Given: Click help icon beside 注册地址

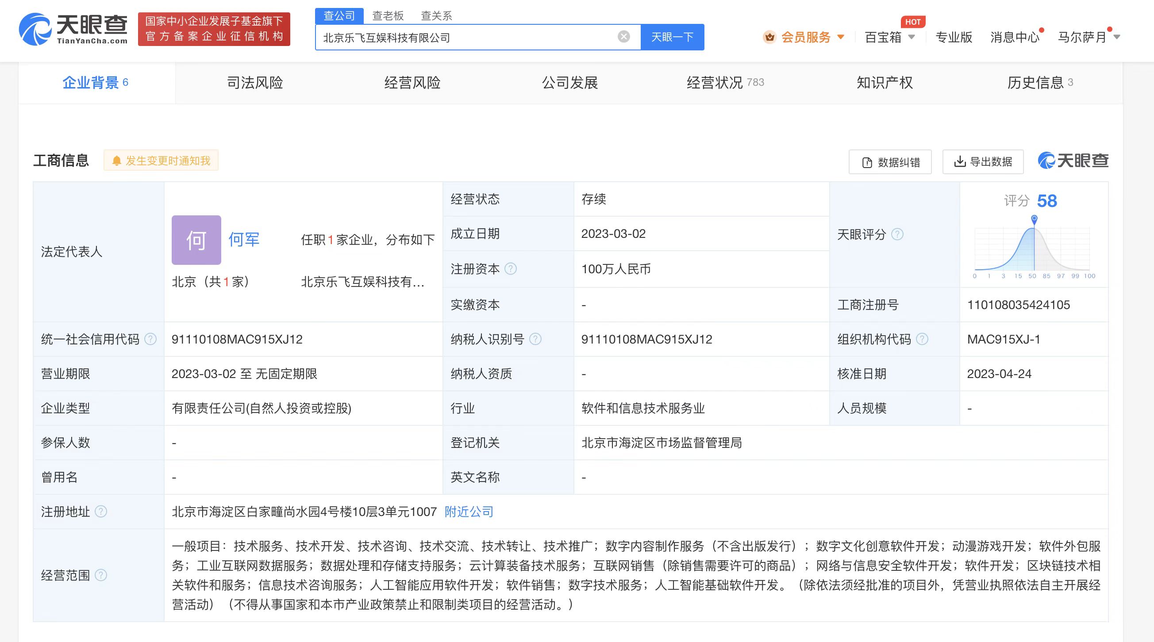Looking at the screenshot, I should point(101,511).
